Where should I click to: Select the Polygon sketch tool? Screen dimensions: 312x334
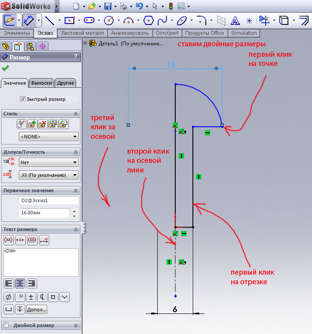pyautogui.click(x=149, y=20)
